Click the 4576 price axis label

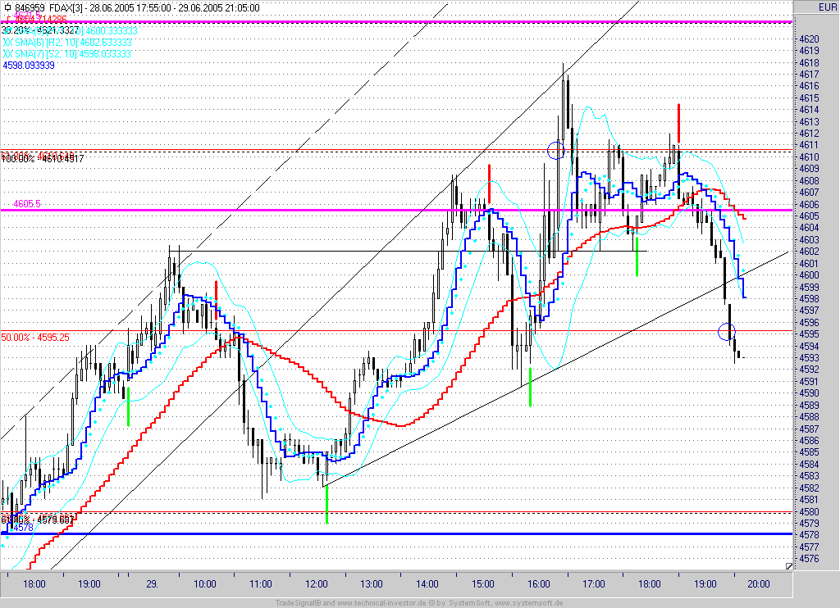click(809, 559)
